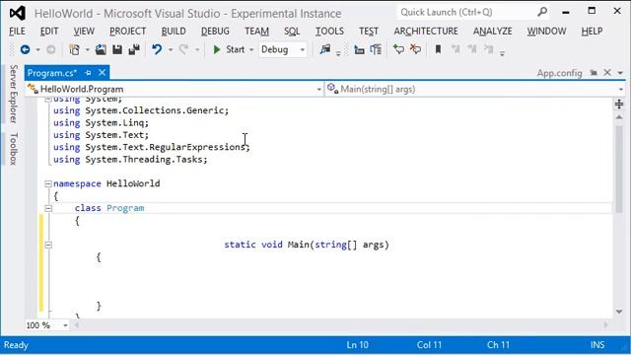631x355 pixels.
Task: Click the Save All icon
Action: click(134, 49)
